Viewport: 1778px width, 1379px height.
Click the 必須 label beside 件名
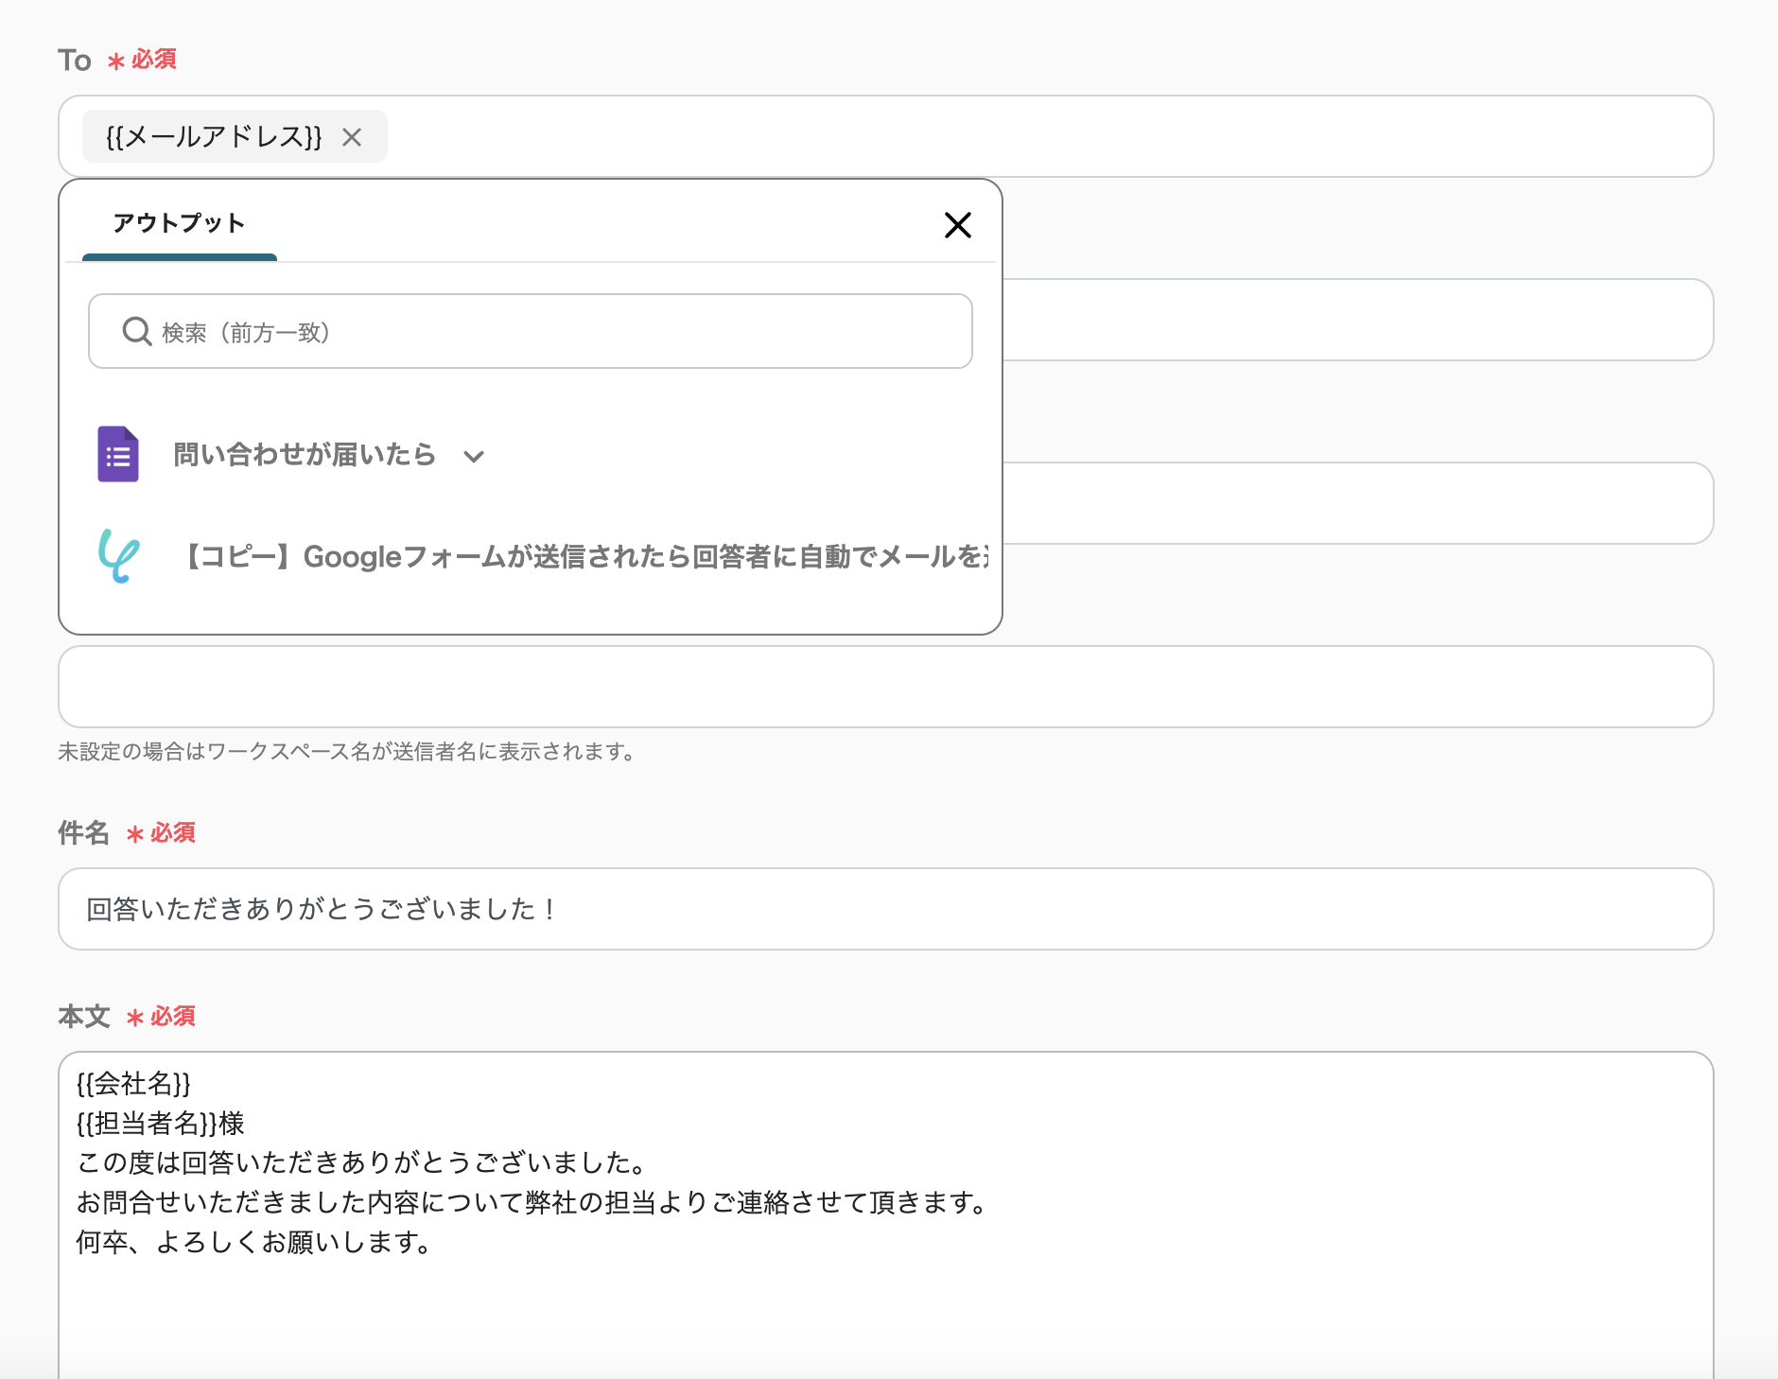171,833
